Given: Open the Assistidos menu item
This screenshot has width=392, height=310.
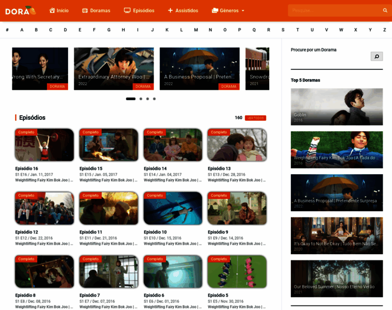Looking at the screenshot, I should click(187, 10).
